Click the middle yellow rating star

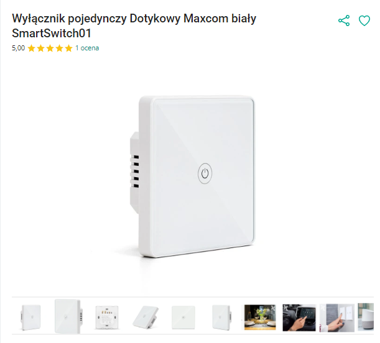point(50,48)
